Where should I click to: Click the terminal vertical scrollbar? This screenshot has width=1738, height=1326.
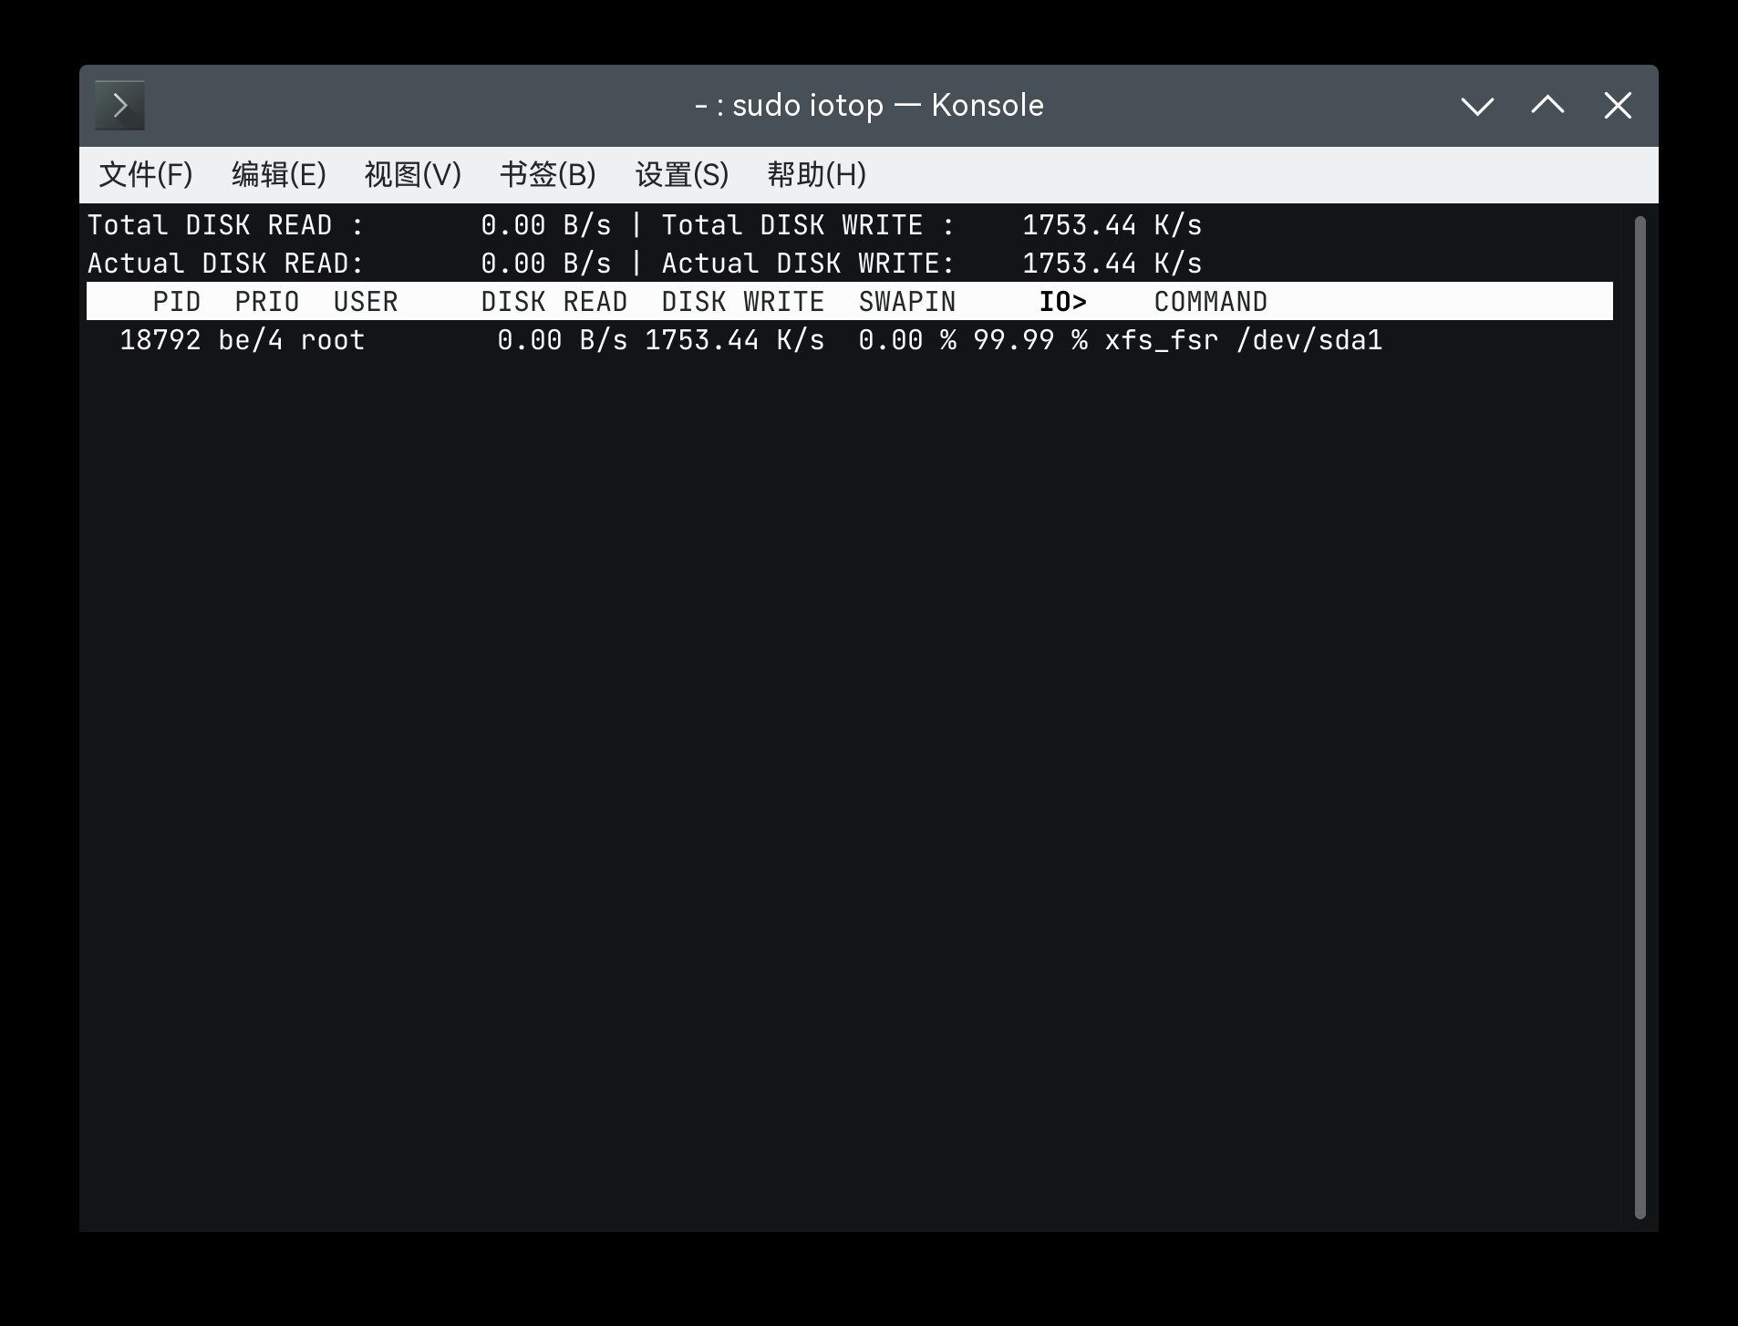point(1640,717)
